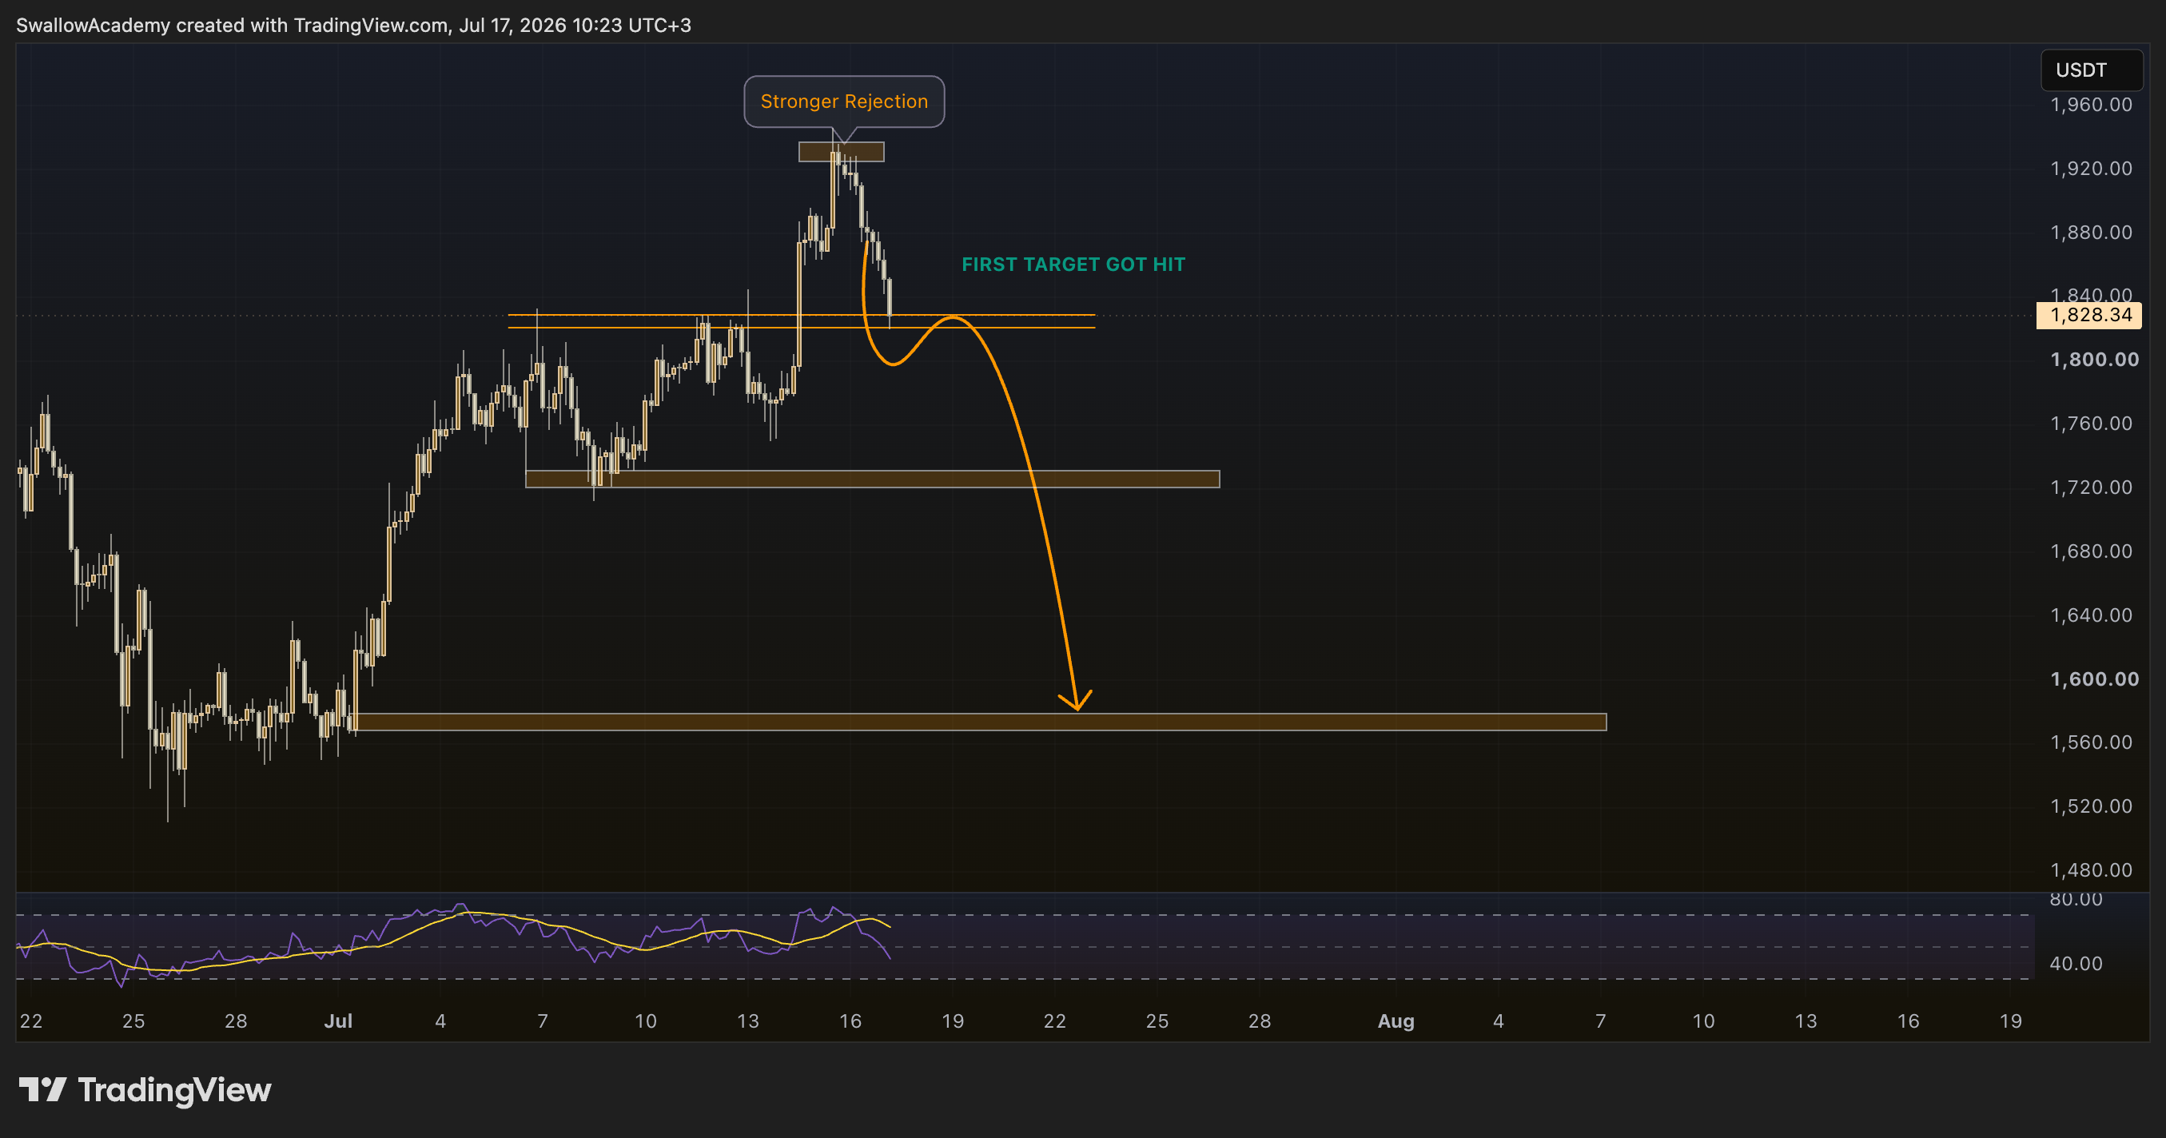Click the bold 1,600.00 price label

pyautogui.click(x=2094, y=679)
